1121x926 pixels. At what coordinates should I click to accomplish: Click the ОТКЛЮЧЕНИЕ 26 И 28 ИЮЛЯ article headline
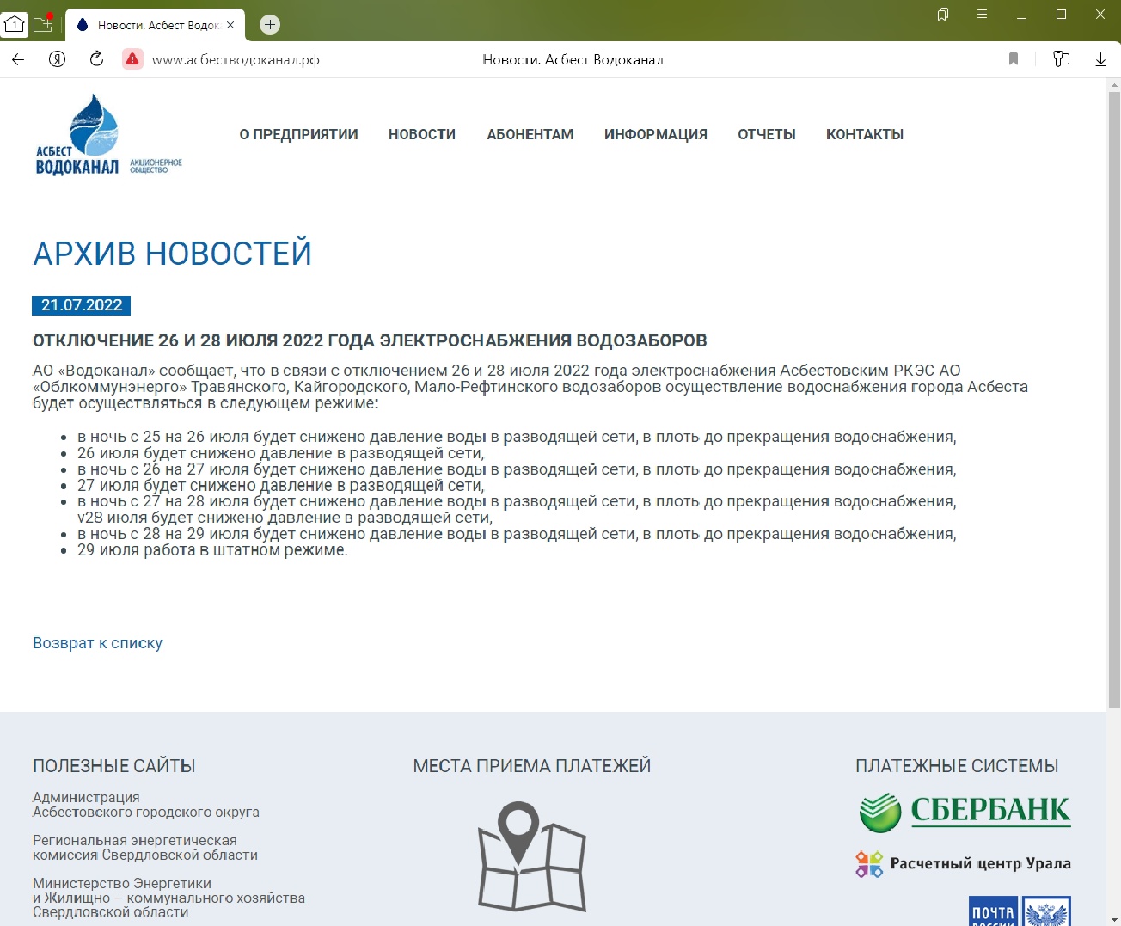coord(370,340)
